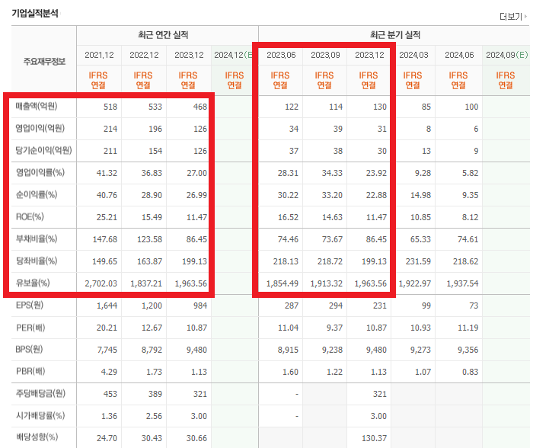Select the 0.83 PBR value

470,372
